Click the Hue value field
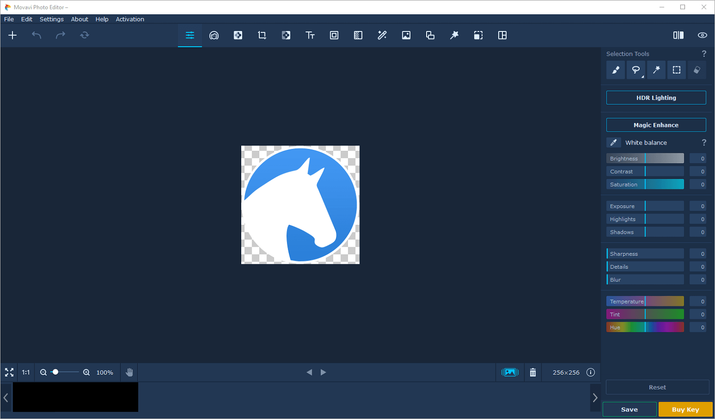 pos(698,327)
